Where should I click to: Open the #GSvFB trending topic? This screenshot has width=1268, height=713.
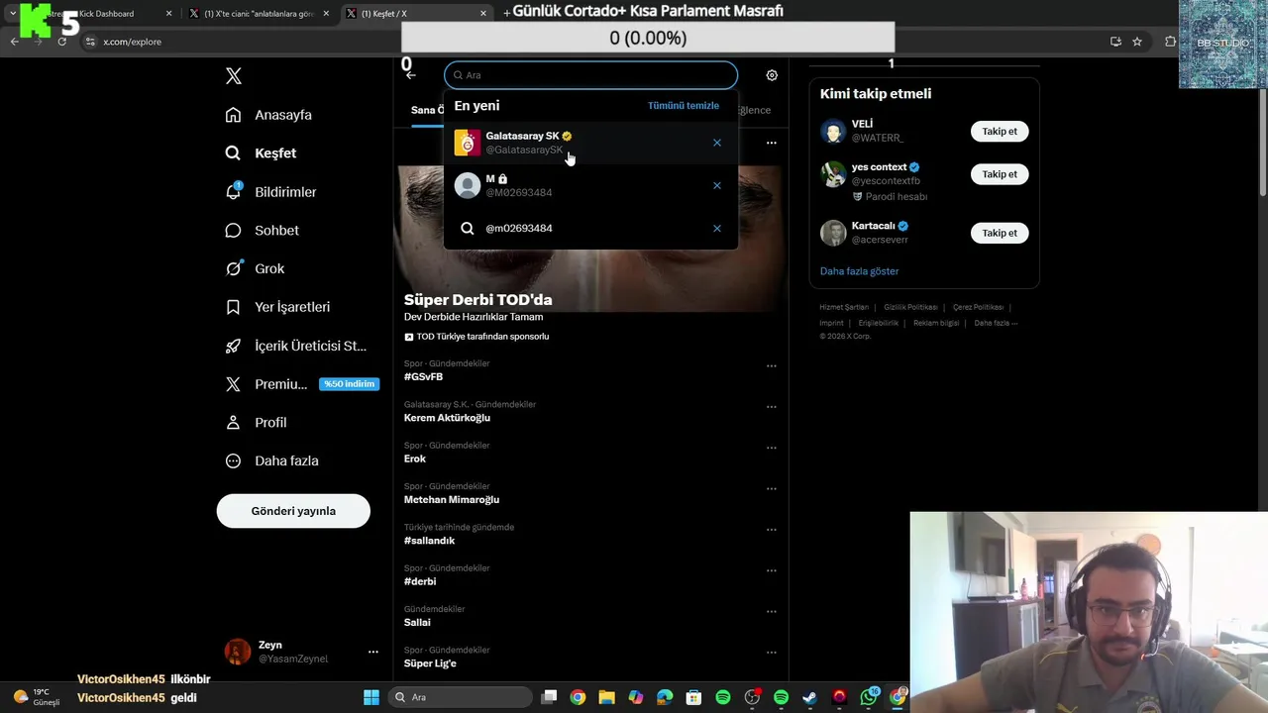point(423,377)
